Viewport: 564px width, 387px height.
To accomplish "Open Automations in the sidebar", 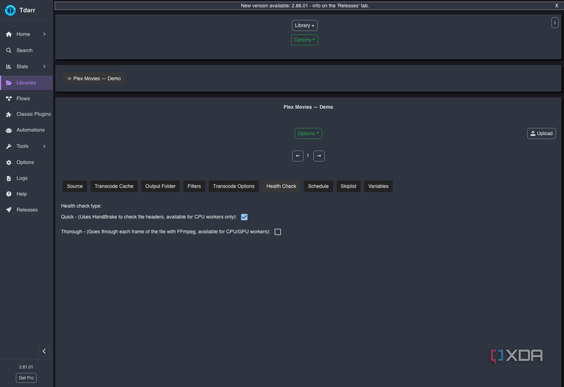I will [26, 130].
